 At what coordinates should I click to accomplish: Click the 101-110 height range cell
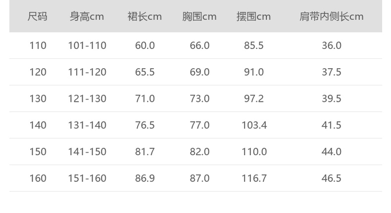(x=87, y=45)
